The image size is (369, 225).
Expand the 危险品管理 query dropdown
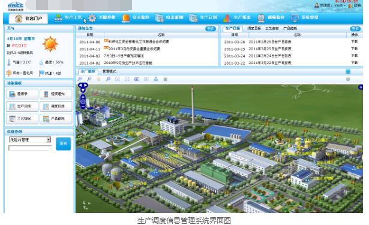[48, 140]
